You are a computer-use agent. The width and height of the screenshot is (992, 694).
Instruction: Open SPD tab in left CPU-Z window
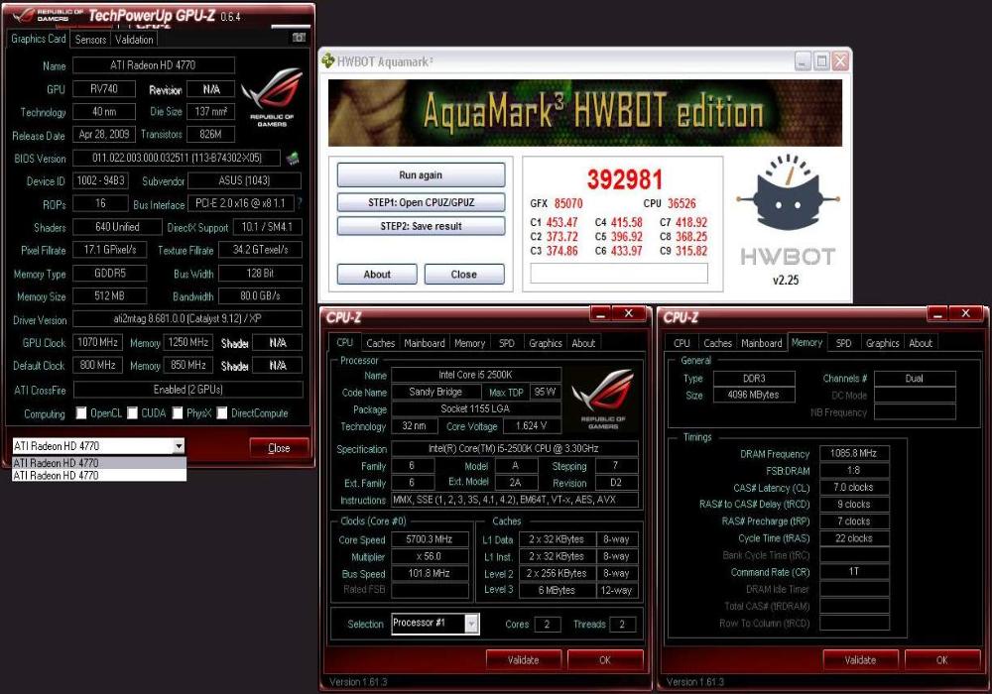tap(507, 343)
